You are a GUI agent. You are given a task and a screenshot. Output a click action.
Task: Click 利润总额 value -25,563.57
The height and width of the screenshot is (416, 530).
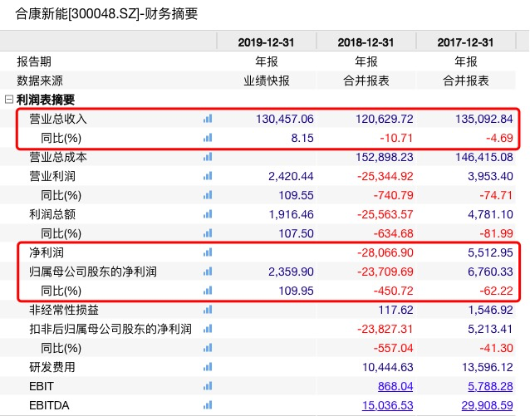point(385,214)
